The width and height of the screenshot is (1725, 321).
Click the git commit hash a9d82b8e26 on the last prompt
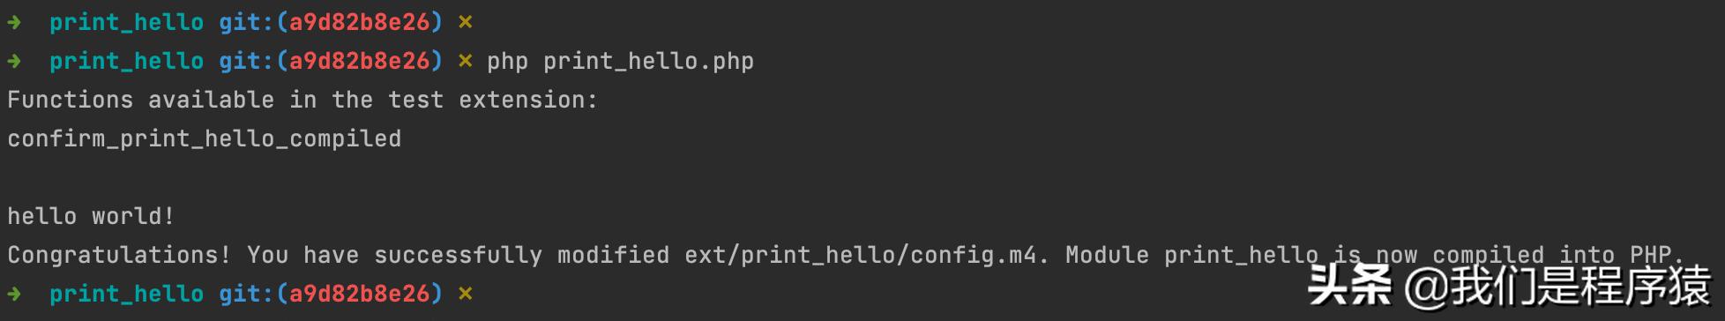(359, 294)
